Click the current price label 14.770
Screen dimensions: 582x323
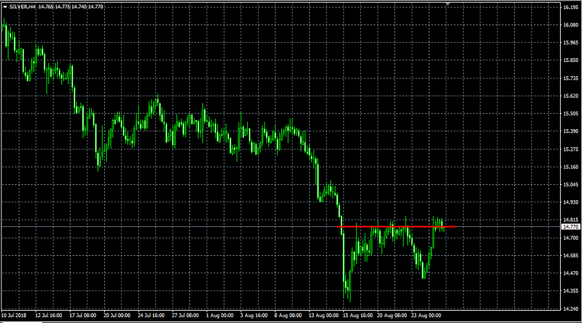[x=571, y=227]
